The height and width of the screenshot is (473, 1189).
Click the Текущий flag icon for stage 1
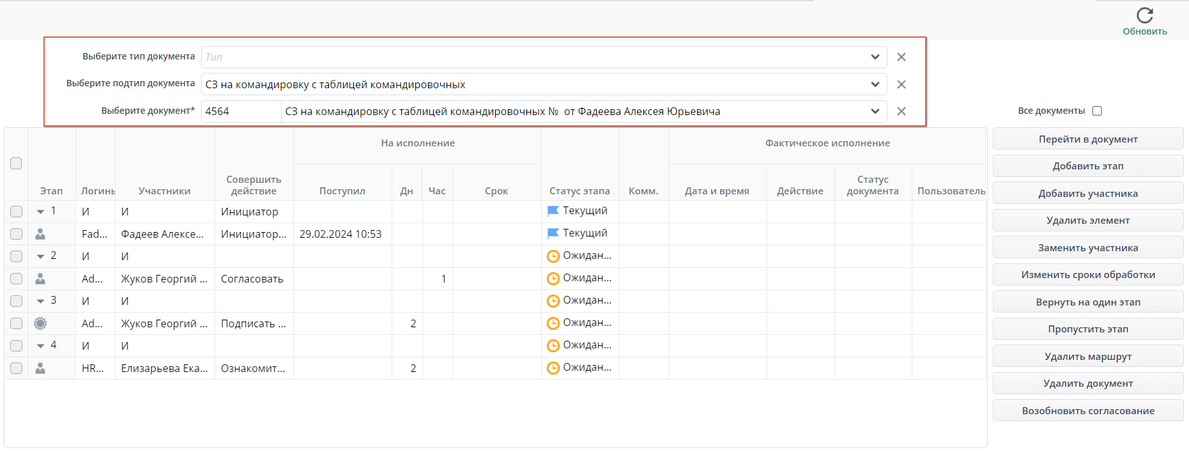pyautogui.click(x=553, y=211)
